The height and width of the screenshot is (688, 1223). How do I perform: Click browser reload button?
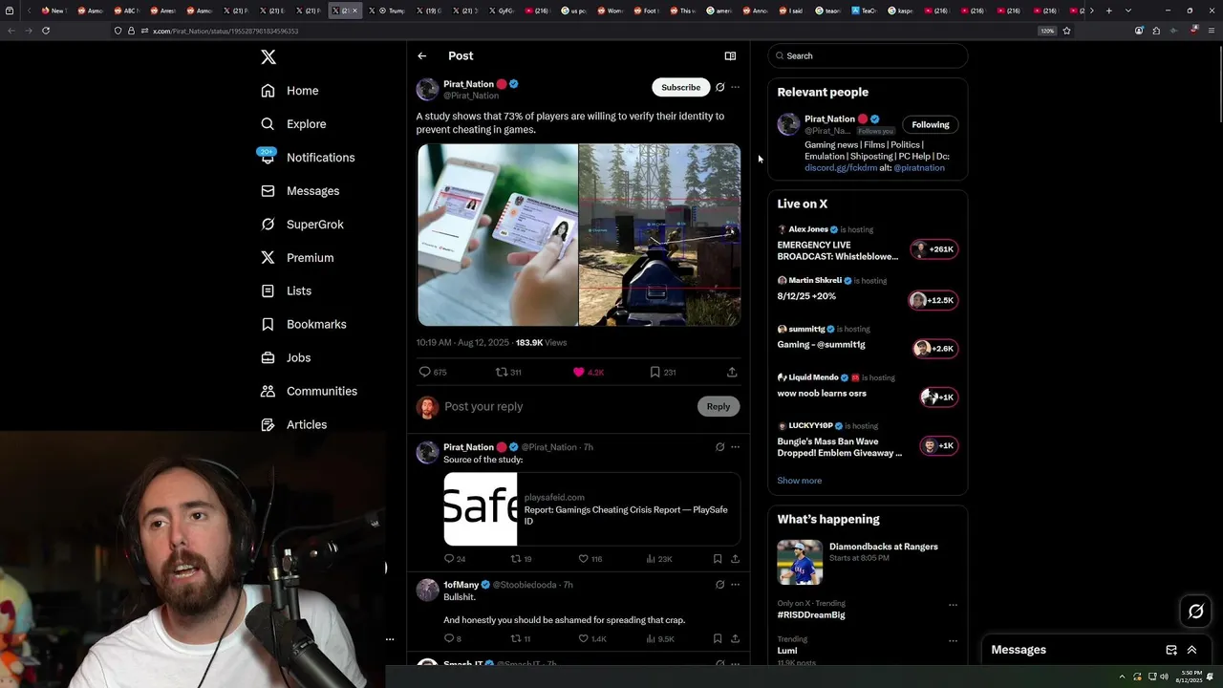(45, 31)
